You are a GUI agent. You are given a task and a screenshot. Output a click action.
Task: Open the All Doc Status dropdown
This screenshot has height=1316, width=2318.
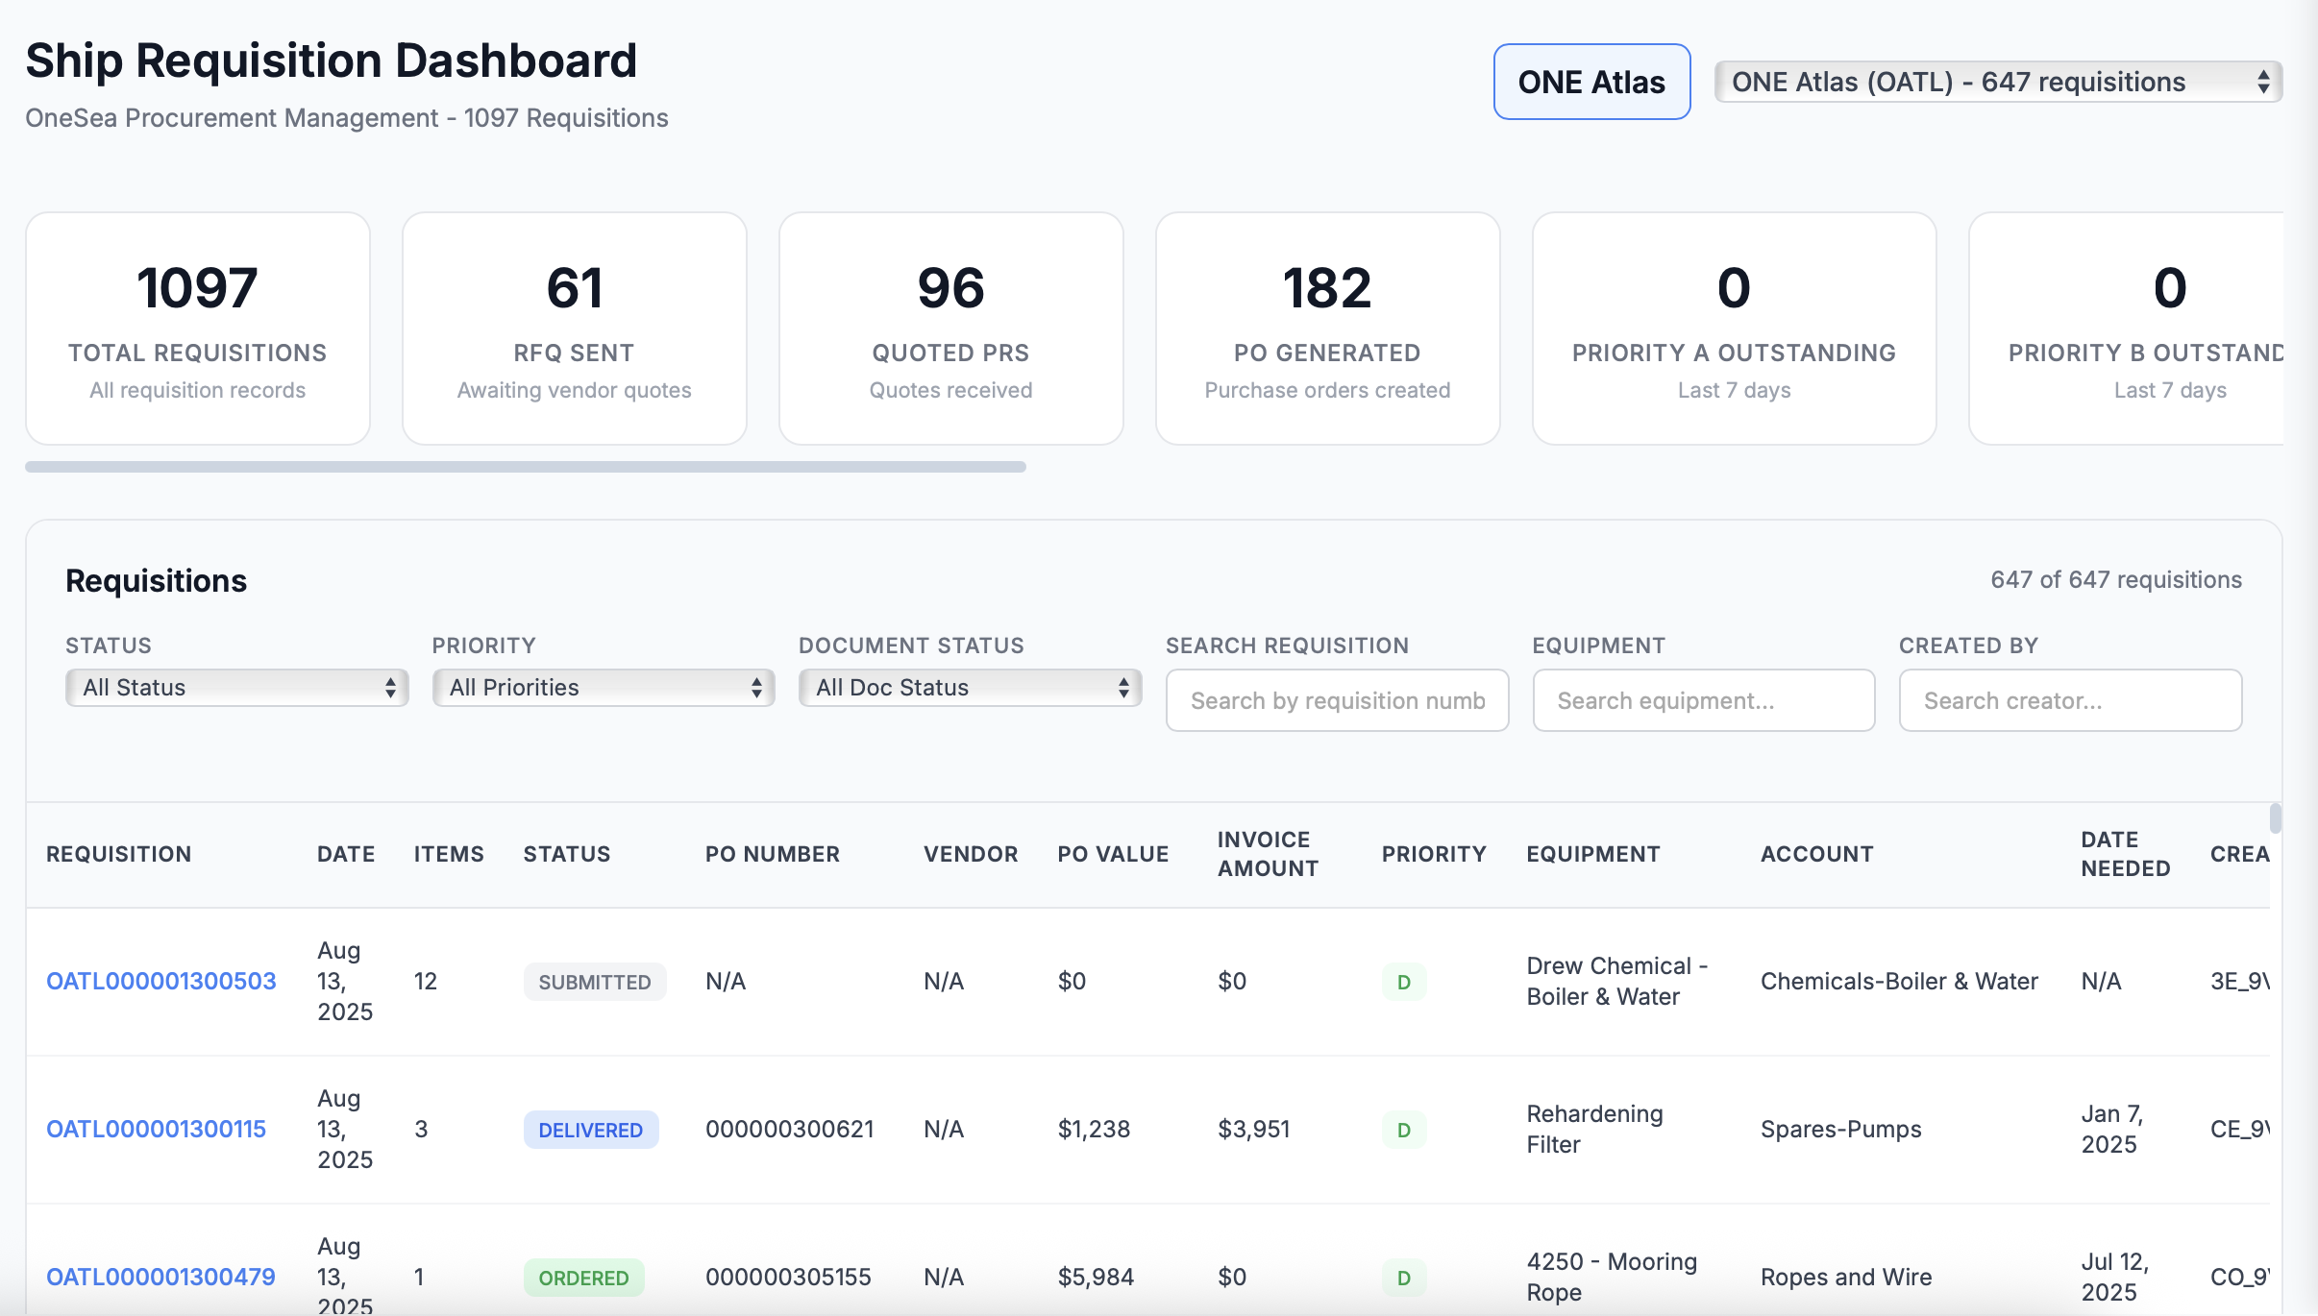point(969,687)
